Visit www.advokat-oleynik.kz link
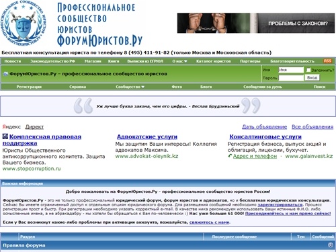Viewport: 336px width, 252px height. click(146, 156)
